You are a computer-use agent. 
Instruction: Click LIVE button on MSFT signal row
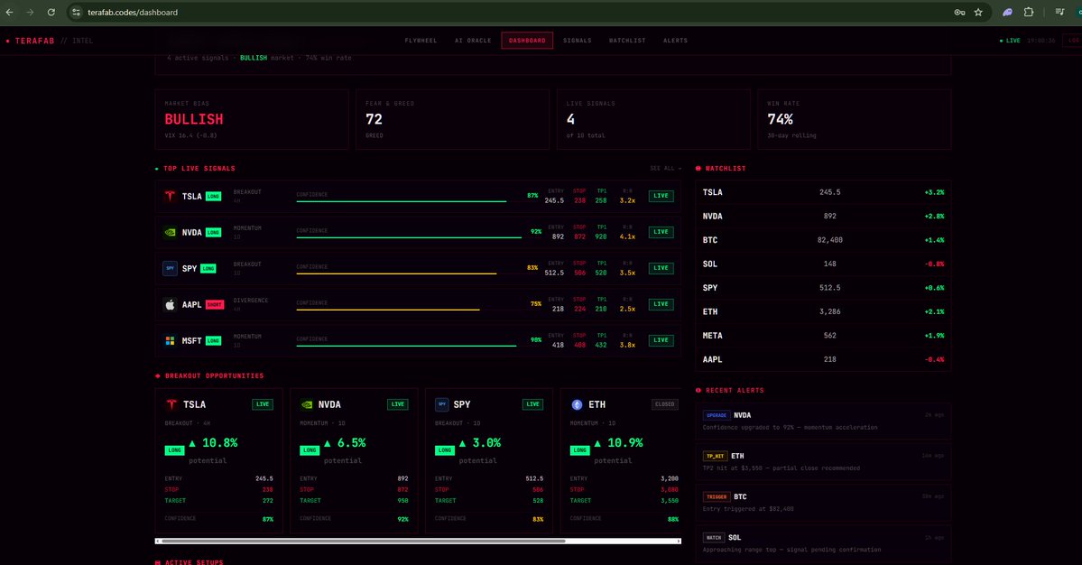[x=661, y=340]
